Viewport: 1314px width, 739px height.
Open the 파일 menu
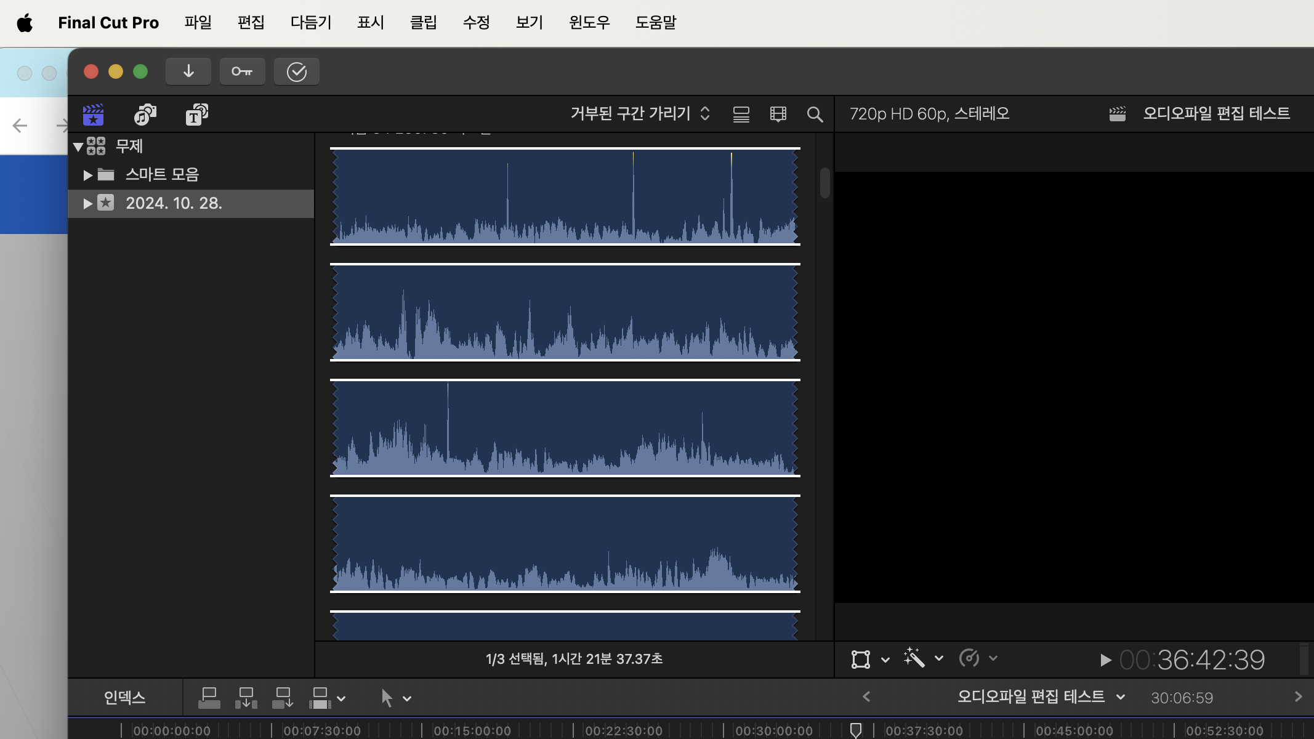pyautogui.click(x=198, y=23)
